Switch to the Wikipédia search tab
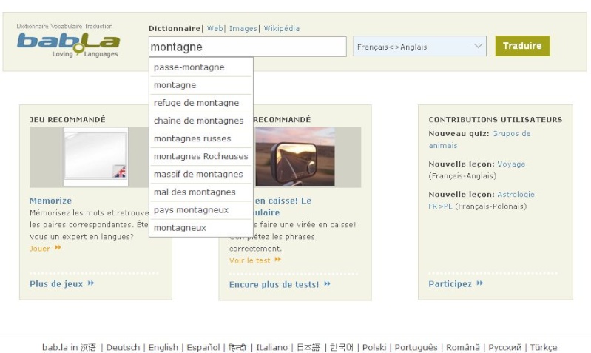This screenshot has width=591, height=353. [x=281, y=28]
